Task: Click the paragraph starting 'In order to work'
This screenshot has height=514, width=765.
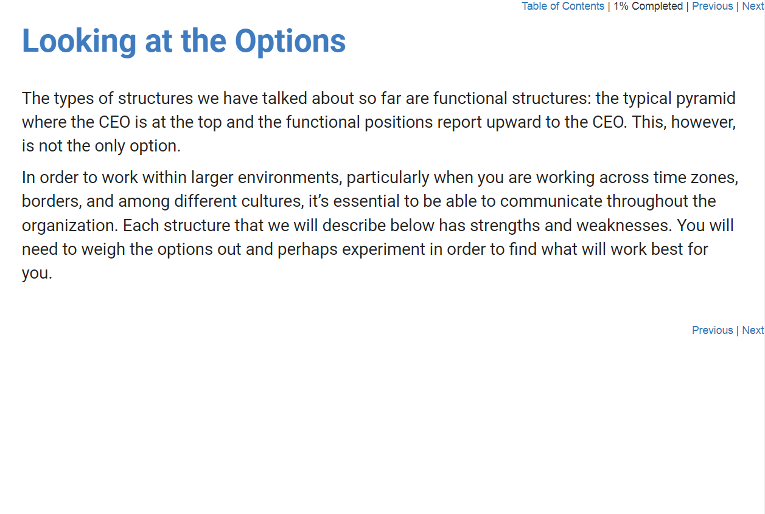Action: [379, 225]
